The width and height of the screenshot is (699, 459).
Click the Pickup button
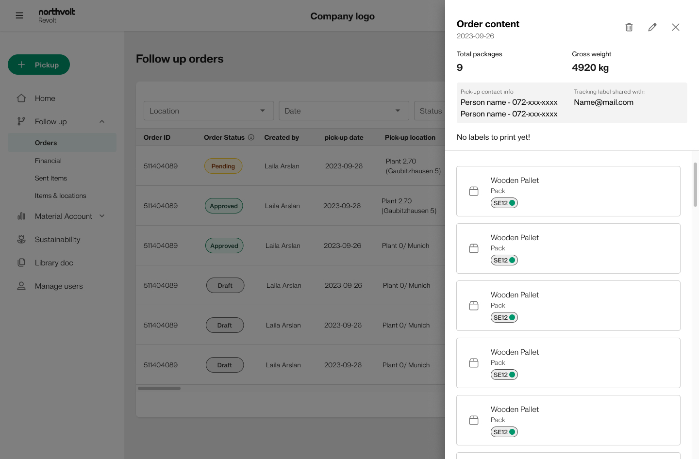(x=39, y=65)
